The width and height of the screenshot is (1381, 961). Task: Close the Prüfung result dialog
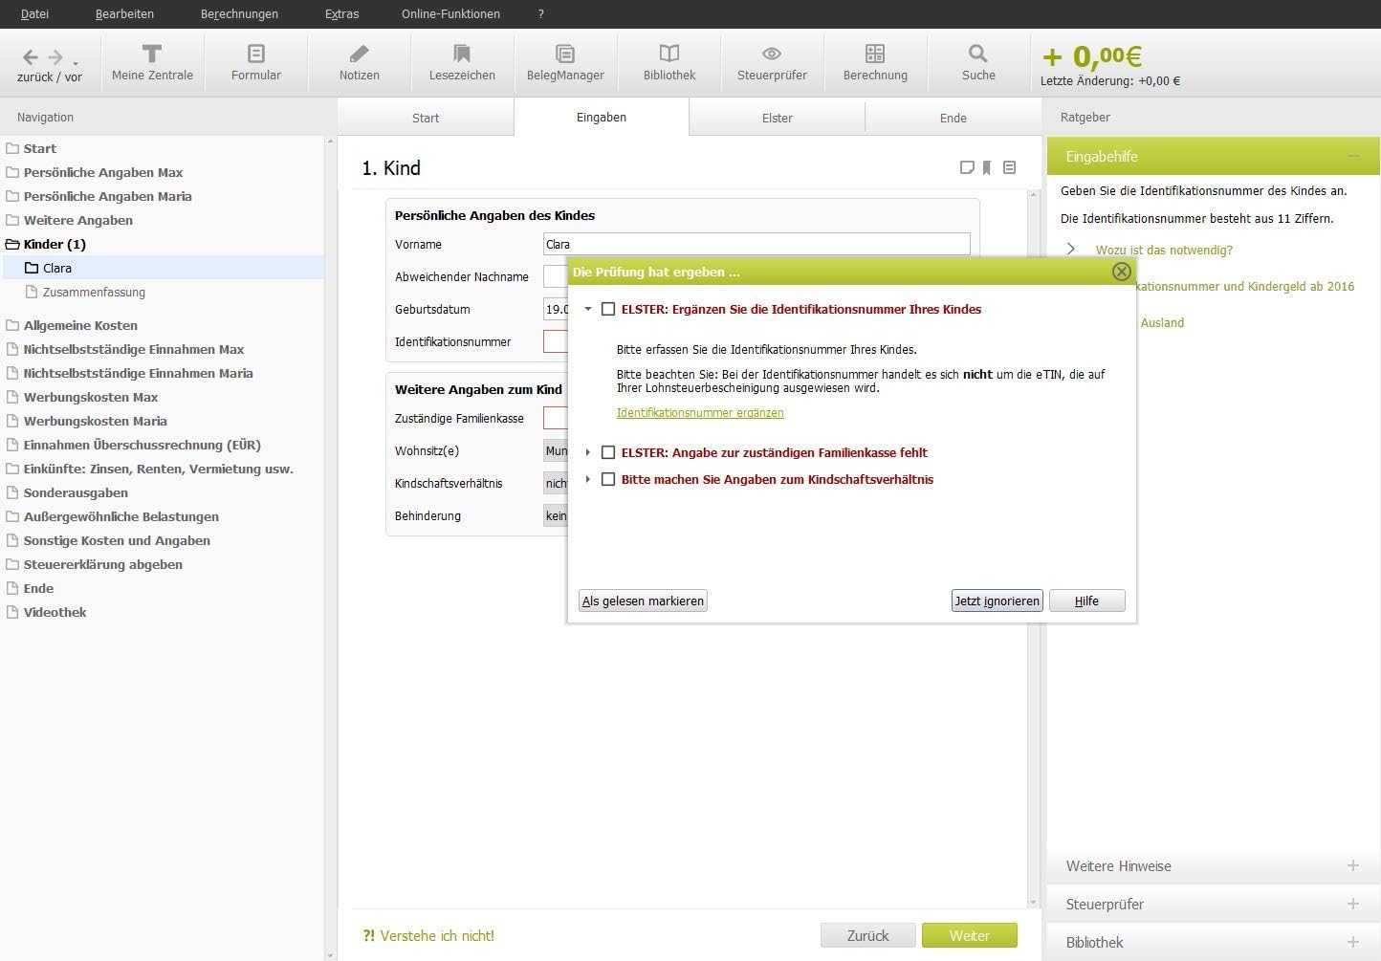coord(1122,272)
